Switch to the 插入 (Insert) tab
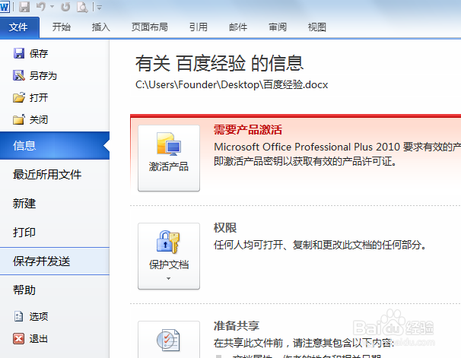This screenshot has height=358, width=461. click(101, 27)
